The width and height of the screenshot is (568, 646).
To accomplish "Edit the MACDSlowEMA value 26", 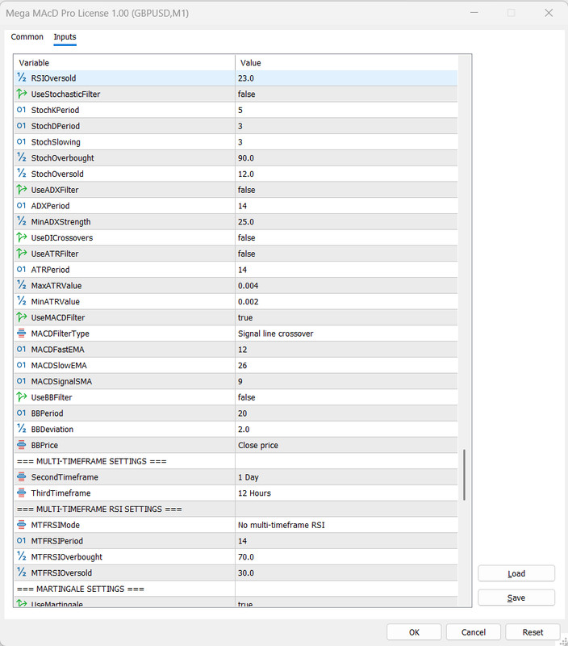I will [x=346, y=366].
